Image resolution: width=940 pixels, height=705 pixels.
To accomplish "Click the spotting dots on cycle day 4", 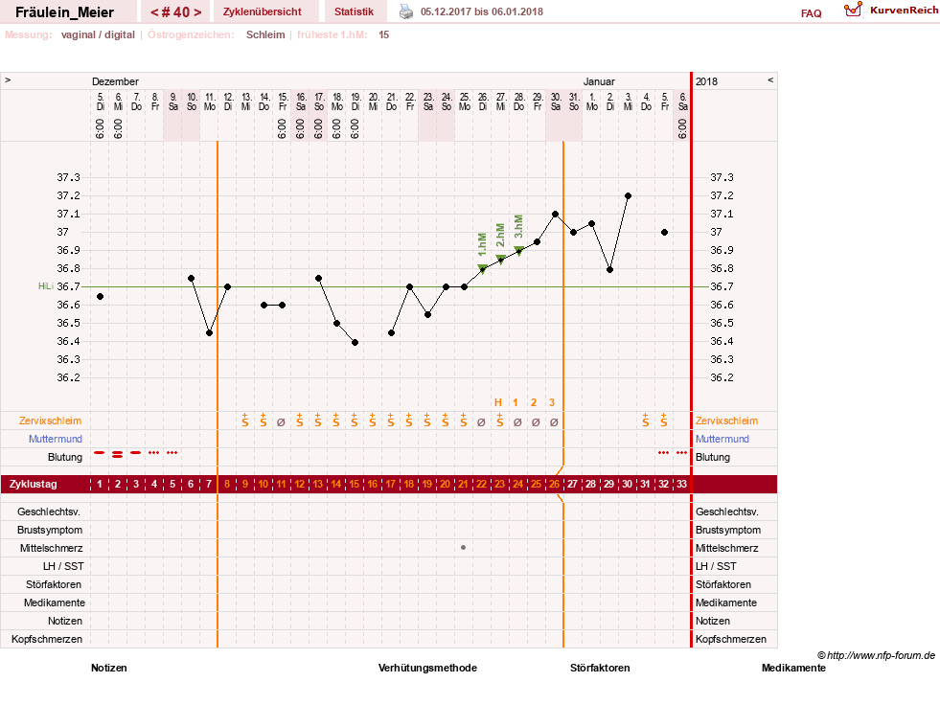I will point(154,453).
